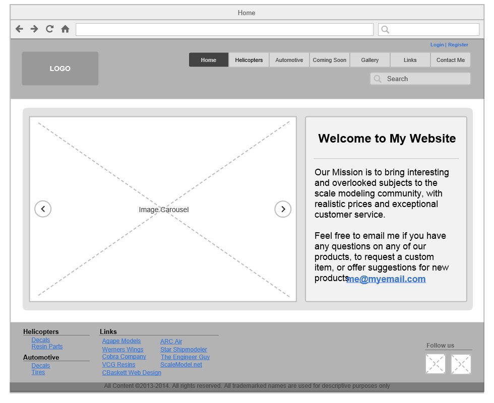
Task: Go to the Contact Me tab
Action: point(451,60)
